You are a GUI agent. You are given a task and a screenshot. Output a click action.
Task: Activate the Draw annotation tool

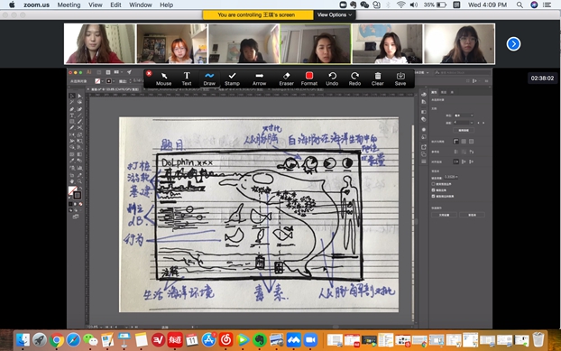coord(209,79)
